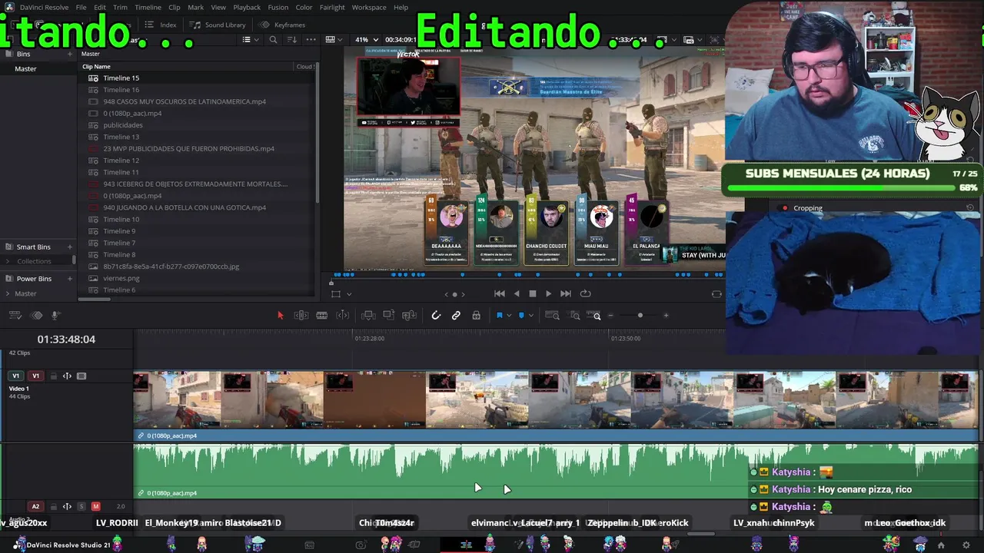Stop playback with the stop button
Image resolution: width=984 pixels, height=553 pixels.
(x=532, y=293)
